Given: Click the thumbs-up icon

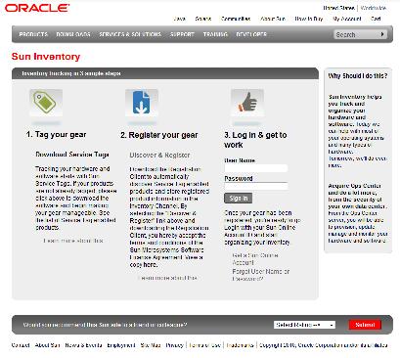Looking at the screenshot, I should coord(247,103).
